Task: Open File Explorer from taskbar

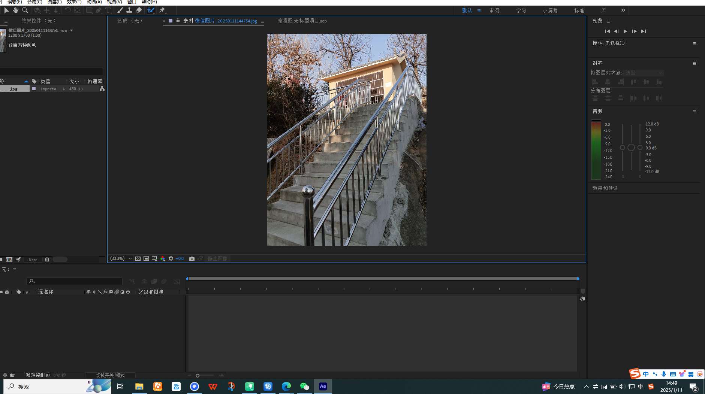Action: click(x=139, y=387)
